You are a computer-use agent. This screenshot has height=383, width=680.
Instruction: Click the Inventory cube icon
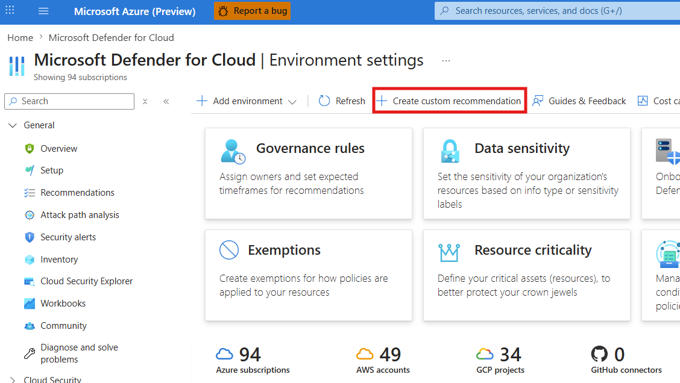click(x=30, y=260)
